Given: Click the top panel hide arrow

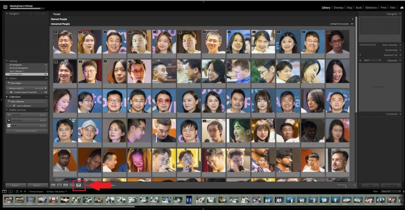Looking at the screenshot, I should click(x=203, y=2).
